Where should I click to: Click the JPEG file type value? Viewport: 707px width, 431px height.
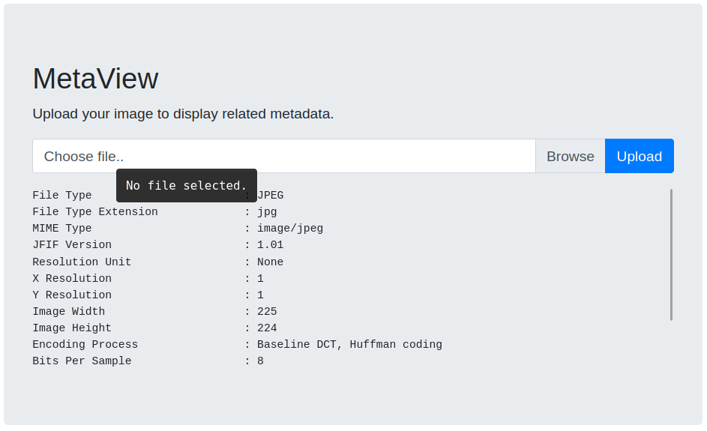(271, 196)
